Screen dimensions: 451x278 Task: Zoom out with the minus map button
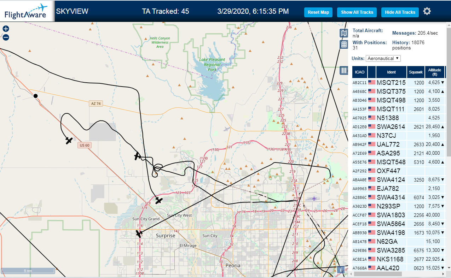6,37
